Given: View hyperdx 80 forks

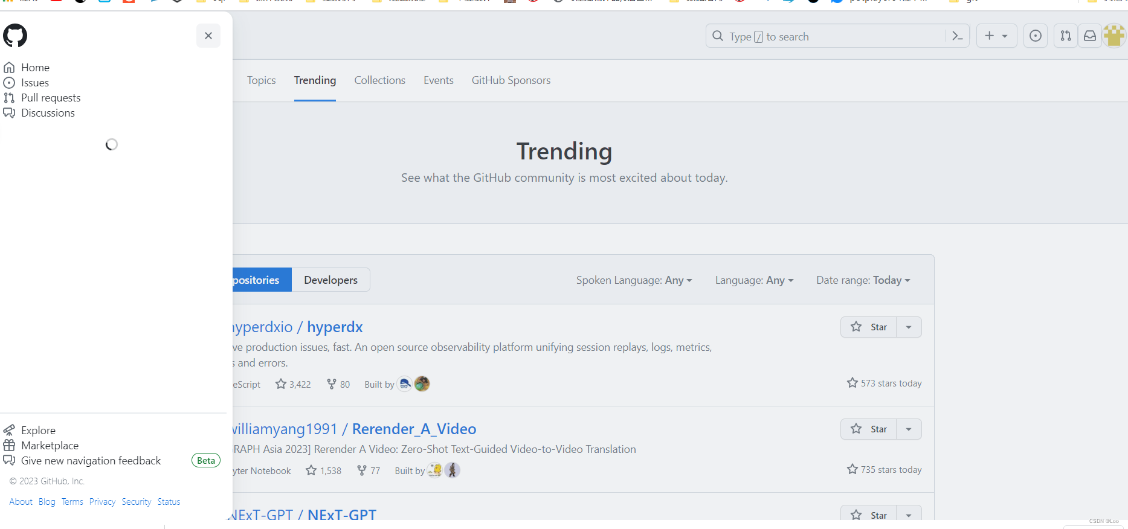Looking at the screenshot, I should tap(338, 384).
